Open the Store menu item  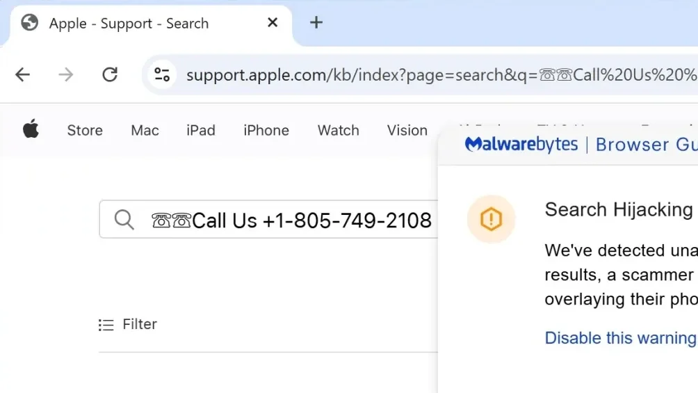(85, 130)
